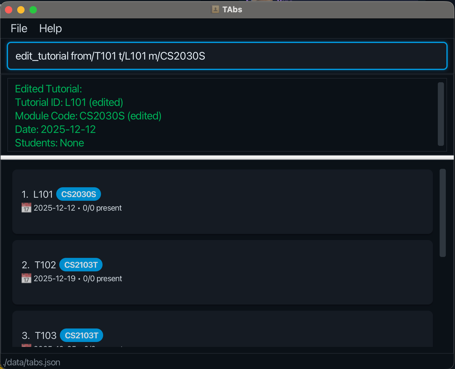The image size is (455, 369).
Task: Click the tutorial list scrollbar
Action: 442,213
